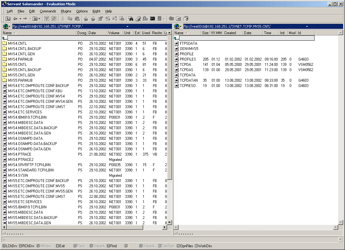Expand left panel path history dropdown
Image resolution: width=345 pixels, height=250 pixels.
pyautogui.click(x=127, y=27)
